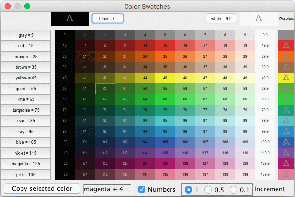Select color swatch number 52

105,88
